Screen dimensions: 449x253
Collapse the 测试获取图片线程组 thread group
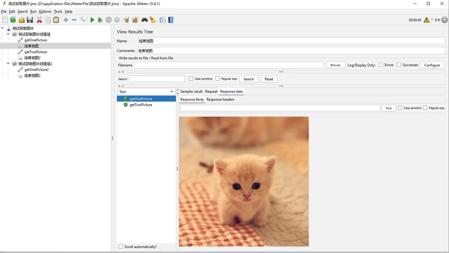(x=8, y=34)
